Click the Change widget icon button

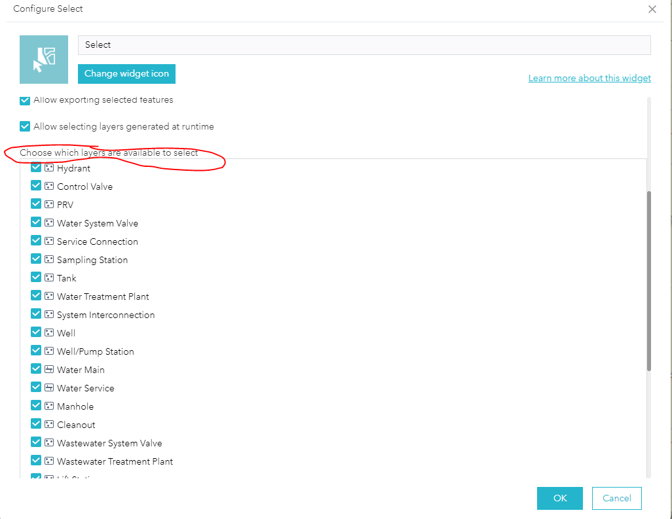tap(126, 73)
